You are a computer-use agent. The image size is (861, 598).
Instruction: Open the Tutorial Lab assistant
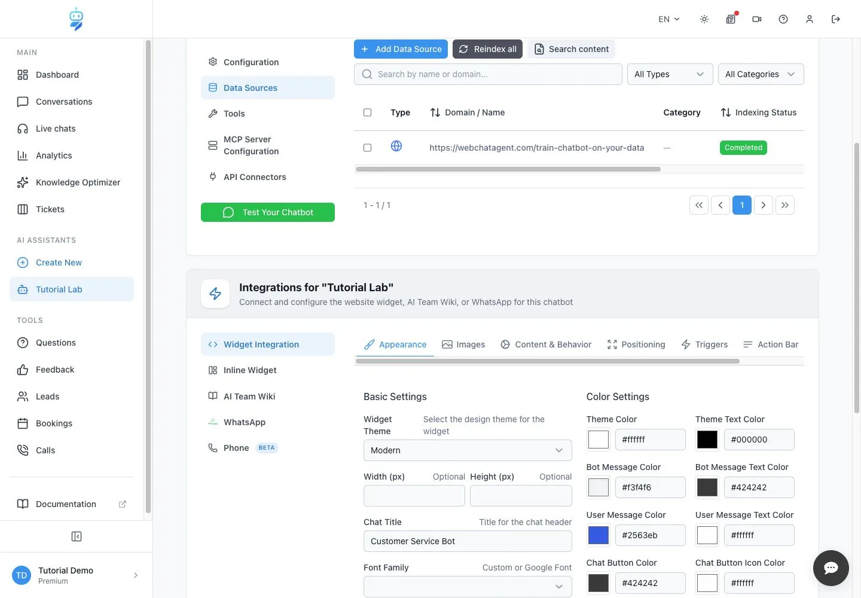point(72,289)
